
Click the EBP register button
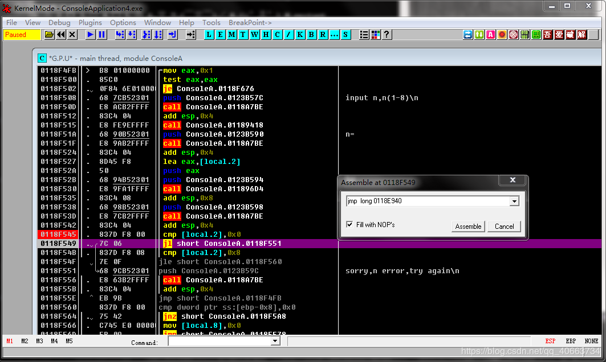pos(571,341)
